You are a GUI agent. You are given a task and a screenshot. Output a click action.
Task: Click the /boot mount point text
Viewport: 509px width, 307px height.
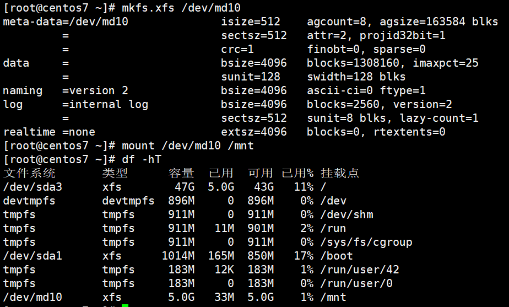click(x=336, y=256)
